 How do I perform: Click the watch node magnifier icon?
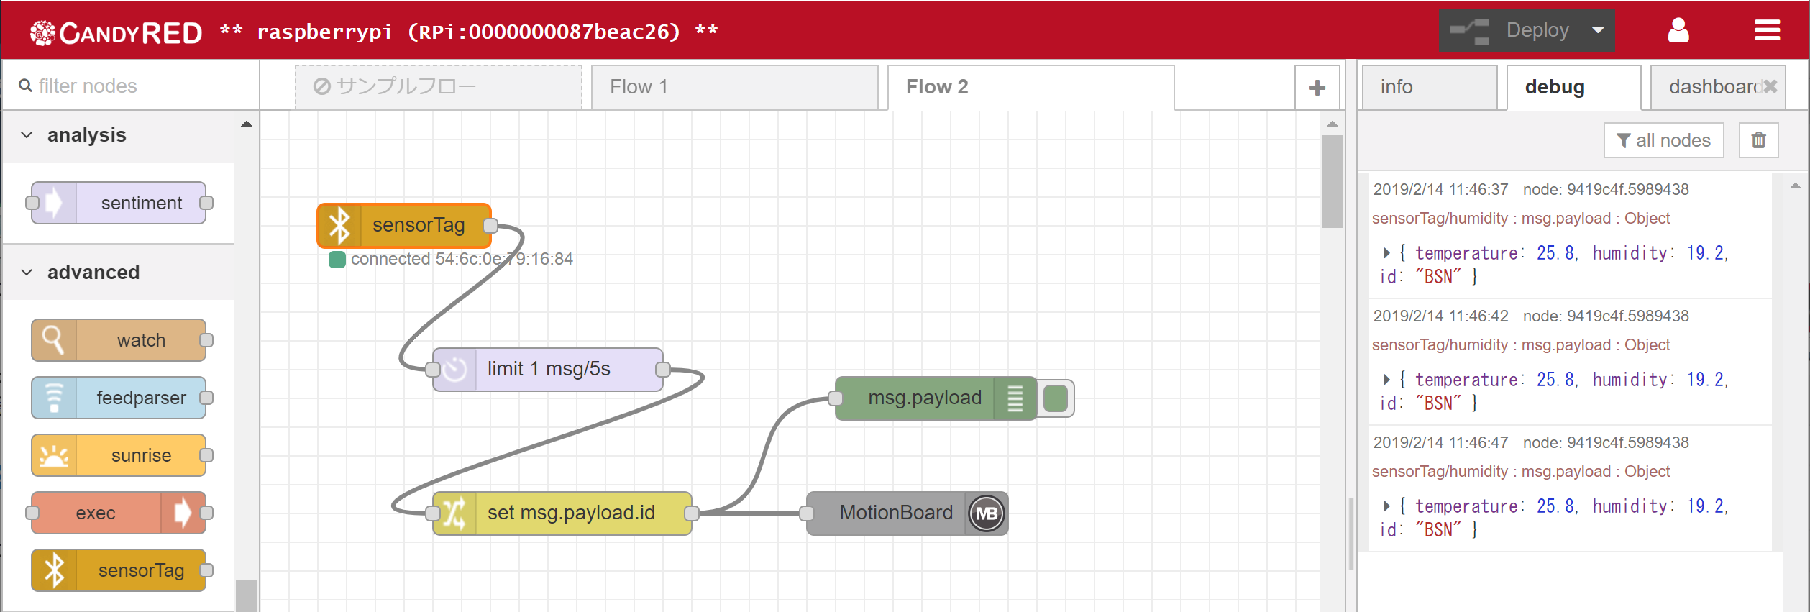[54, 340]
